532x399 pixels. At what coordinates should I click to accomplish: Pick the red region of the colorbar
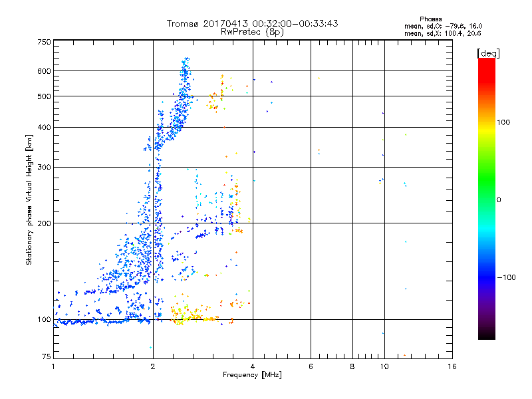click(x=486, y=66)
